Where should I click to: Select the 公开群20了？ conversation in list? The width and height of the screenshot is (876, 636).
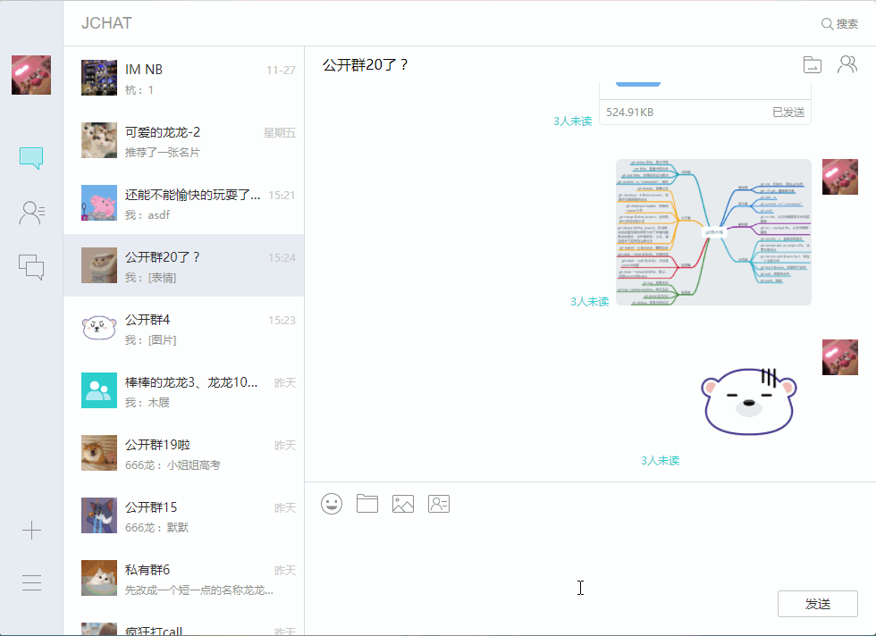(184, 265)
